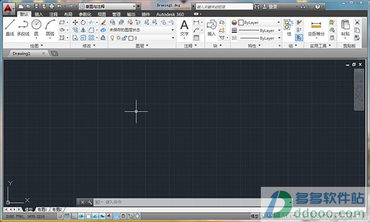The width and height of the screenshot is (370, 222).
Task: Select the Rotate tool in Modify panel
Action: tap(83, 22)
